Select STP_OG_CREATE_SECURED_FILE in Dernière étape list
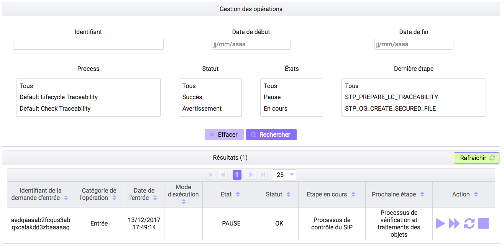The image size is (504, 247). (390, 109)
